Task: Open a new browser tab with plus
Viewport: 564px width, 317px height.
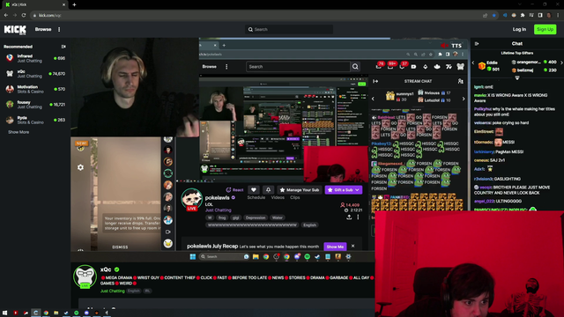Action: (74, 4)
